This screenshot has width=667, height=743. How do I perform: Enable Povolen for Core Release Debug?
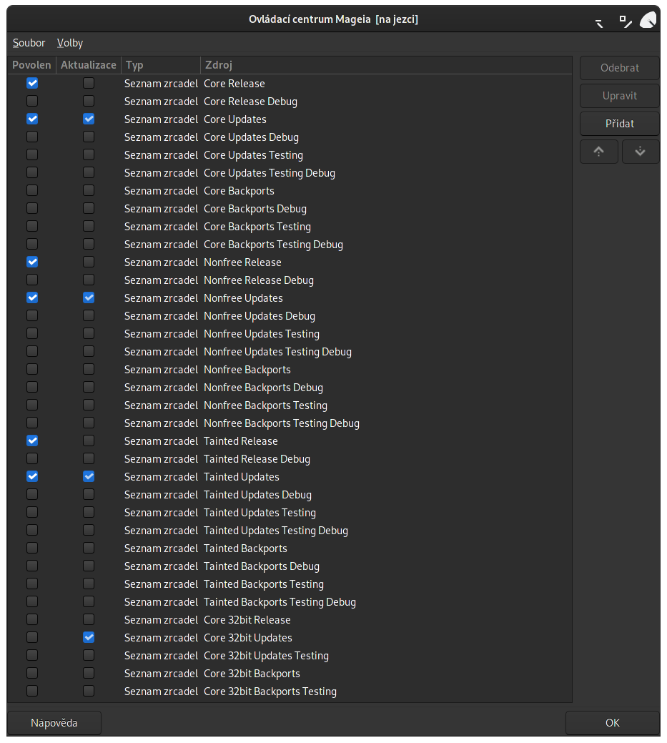pyautogui.click(x=32, y=101)
